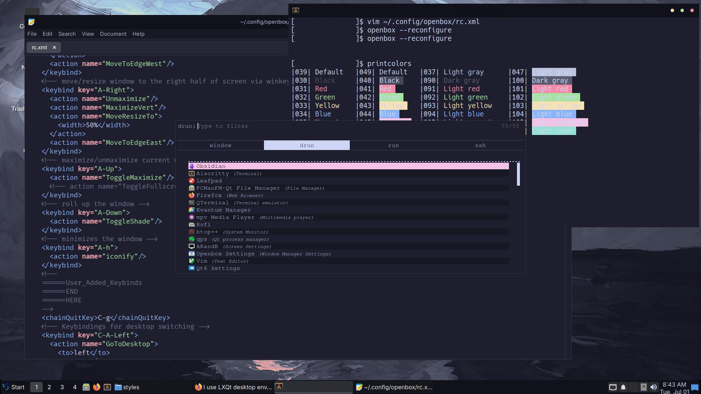The image size is (701, 394).
Task: Launch Alacritty from the drun list
Action: point(348,174)
